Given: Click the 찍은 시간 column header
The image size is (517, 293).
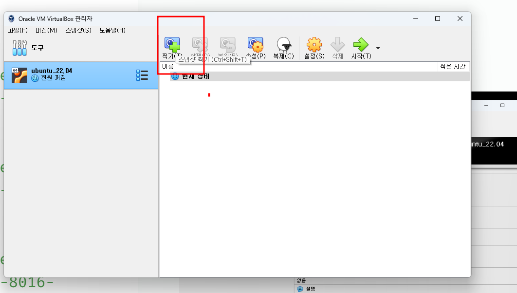Looking at the screenshot, I should coord(453,67).
